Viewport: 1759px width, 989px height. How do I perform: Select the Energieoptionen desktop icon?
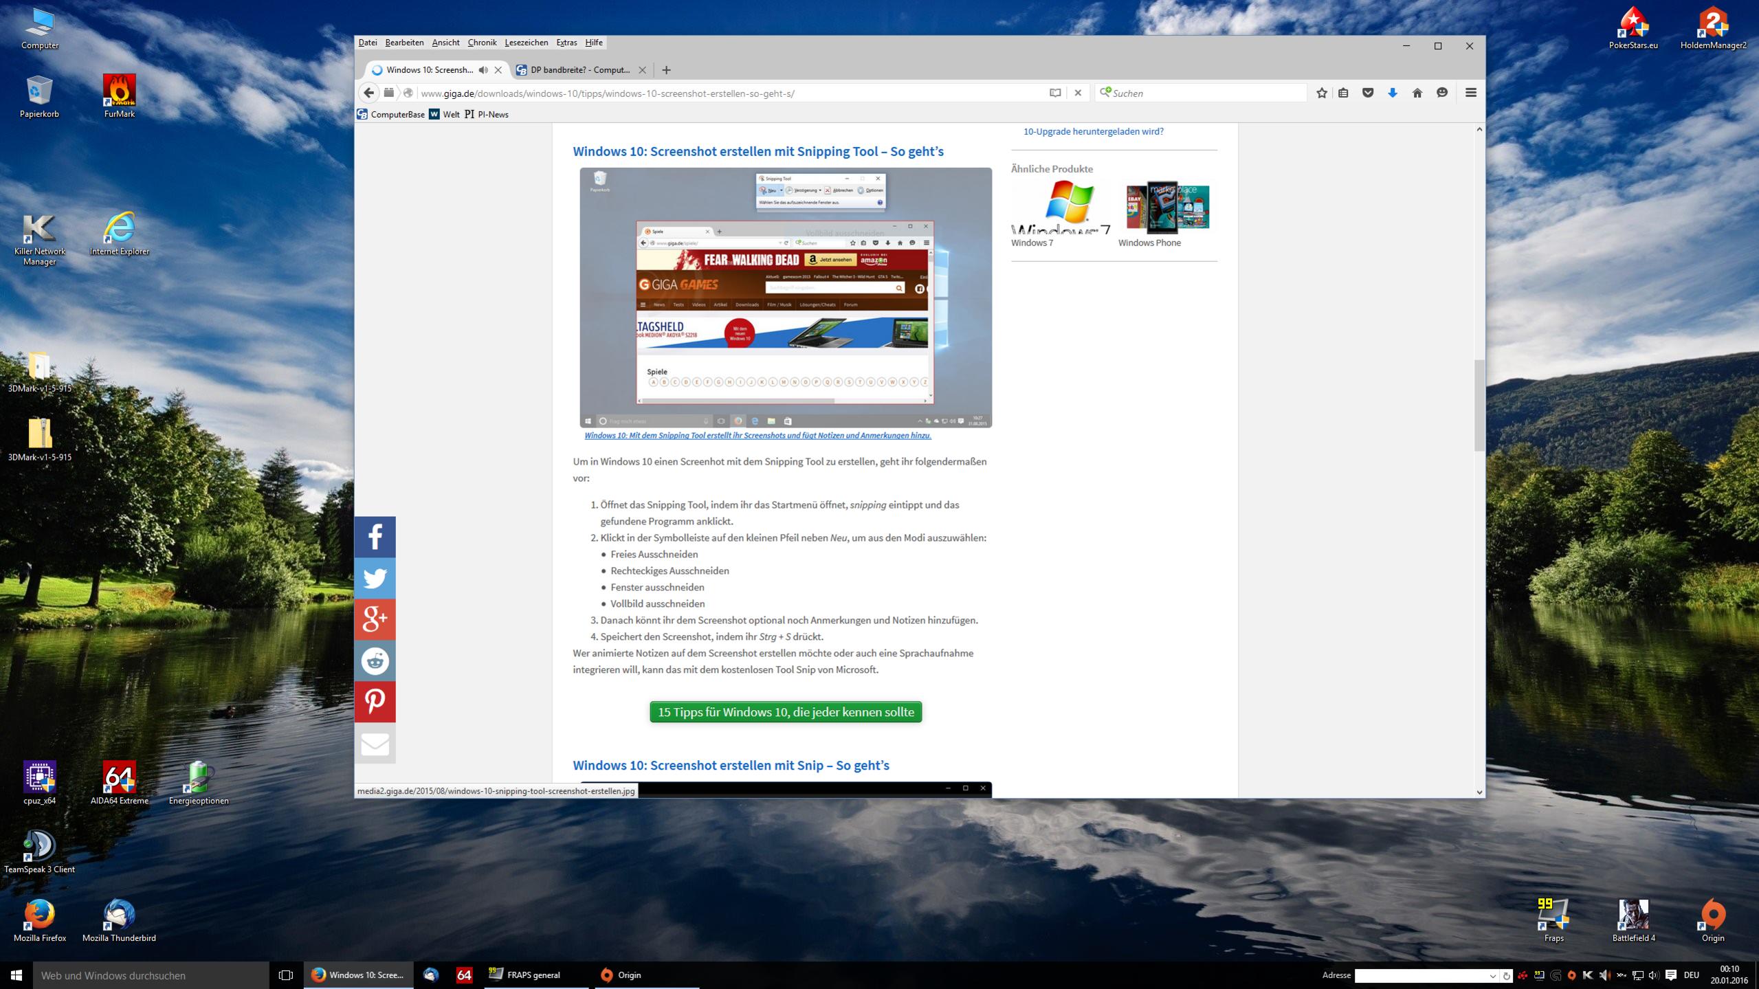(x=199, y=783)
